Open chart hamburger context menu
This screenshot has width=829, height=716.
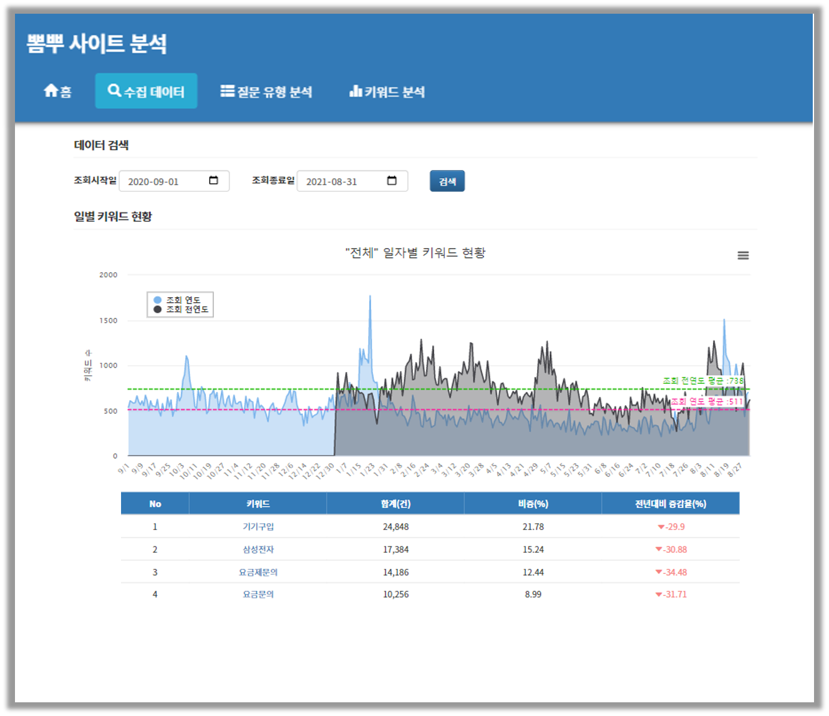743,255
